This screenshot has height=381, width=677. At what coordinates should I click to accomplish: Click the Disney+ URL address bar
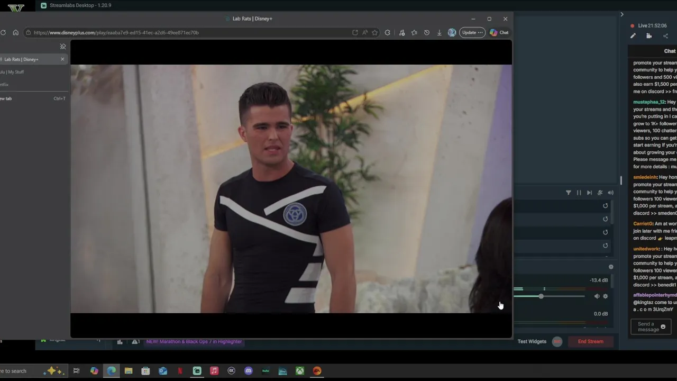click(188, 33)
